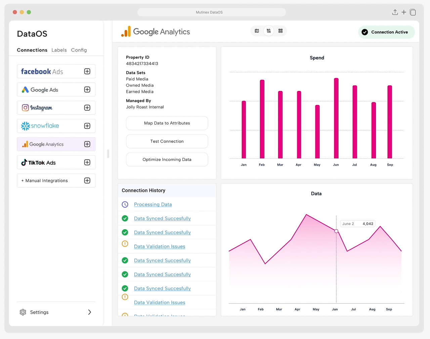Toggle the Connection Active status badge
Viewport: 430px width, 339px height.
386,32
